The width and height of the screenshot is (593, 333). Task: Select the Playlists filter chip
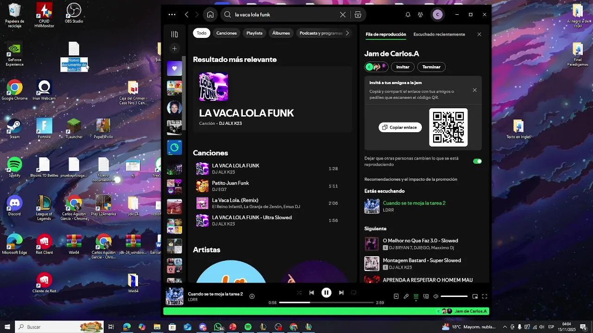pos(254,33)
